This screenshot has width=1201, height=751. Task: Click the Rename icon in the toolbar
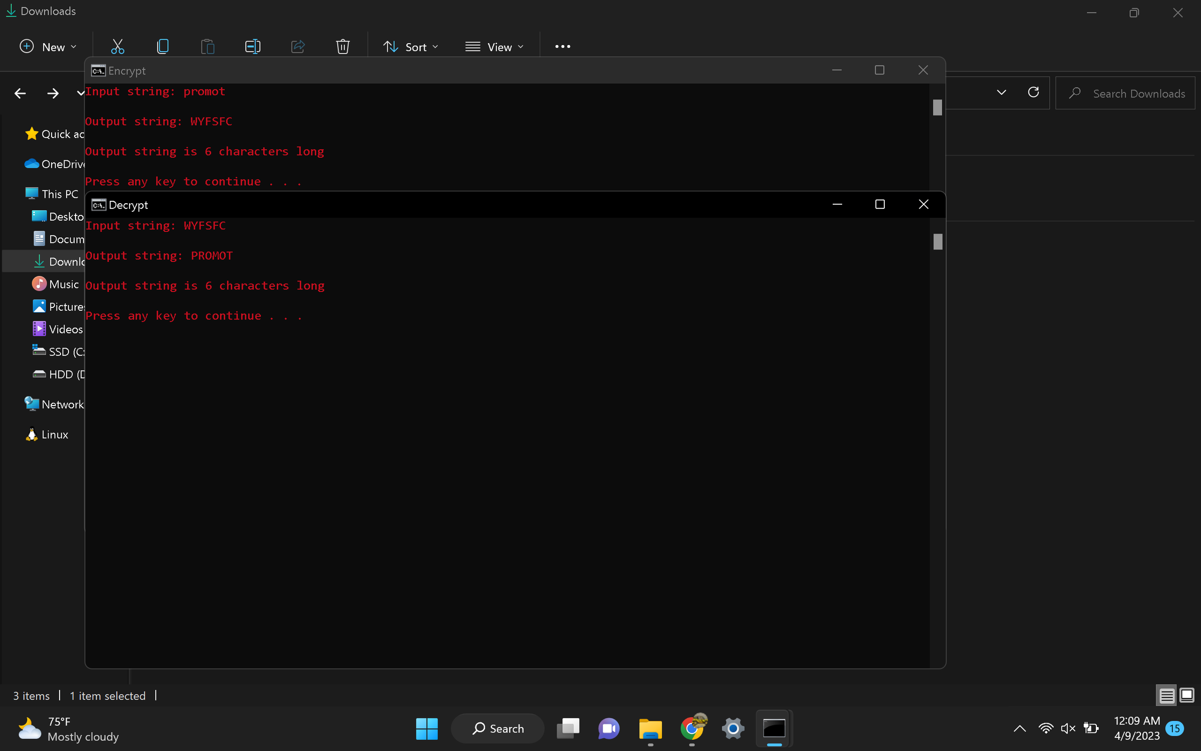[252, 46]
